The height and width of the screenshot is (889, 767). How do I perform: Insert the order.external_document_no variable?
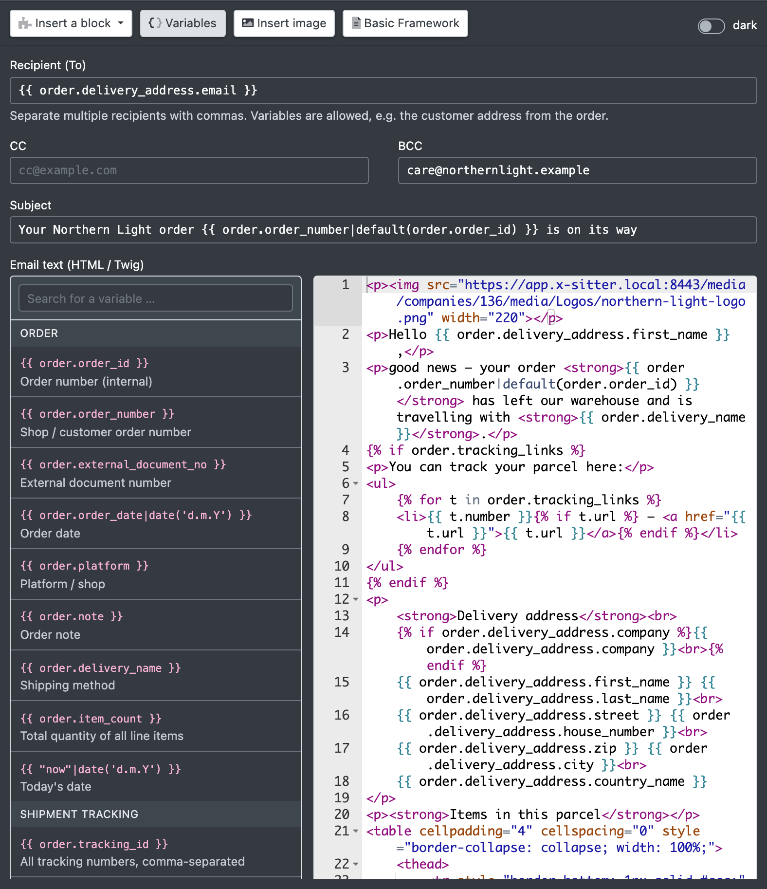(x=156, y=473)
